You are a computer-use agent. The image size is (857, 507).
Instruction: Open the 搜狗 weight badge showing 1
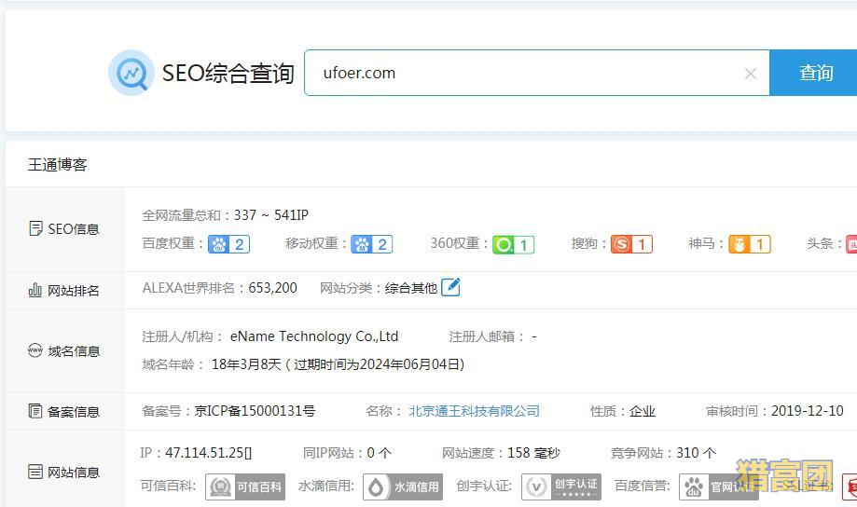tap(632, 244)
